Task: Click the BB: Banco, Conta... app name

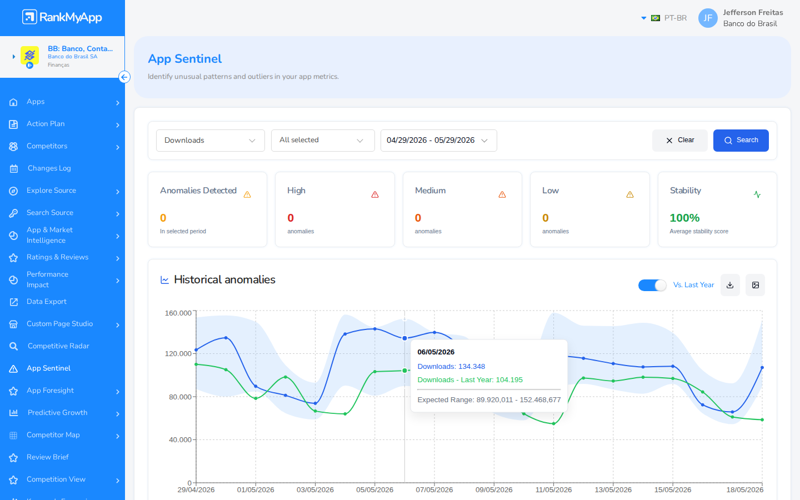Action: pyautogui.click(x=80, y=49)
